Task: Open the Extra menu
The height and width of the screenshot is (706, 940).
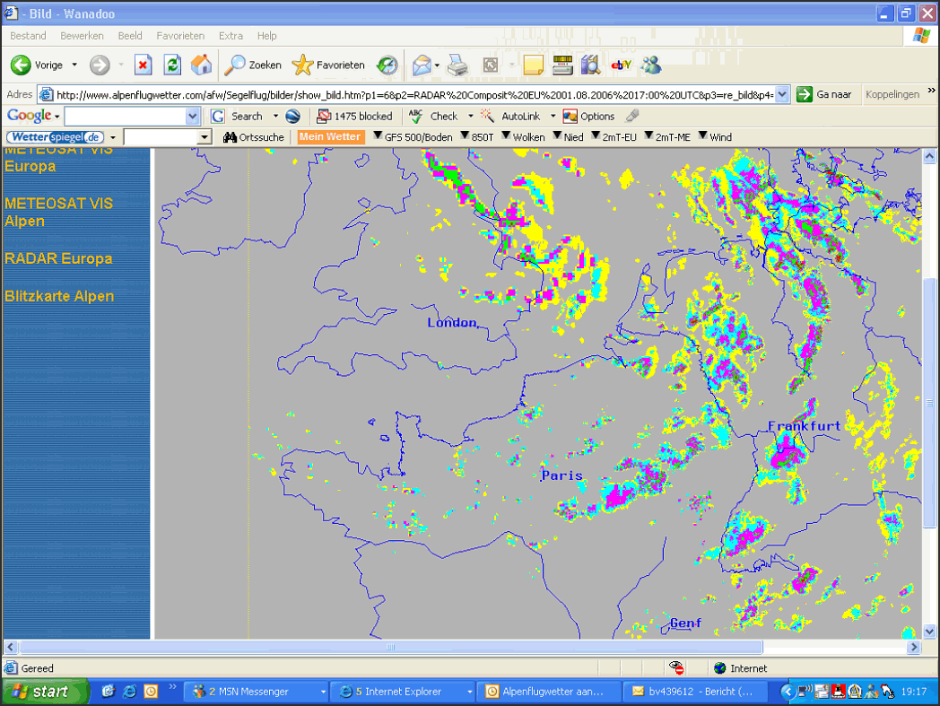Action: pos(231,36)
